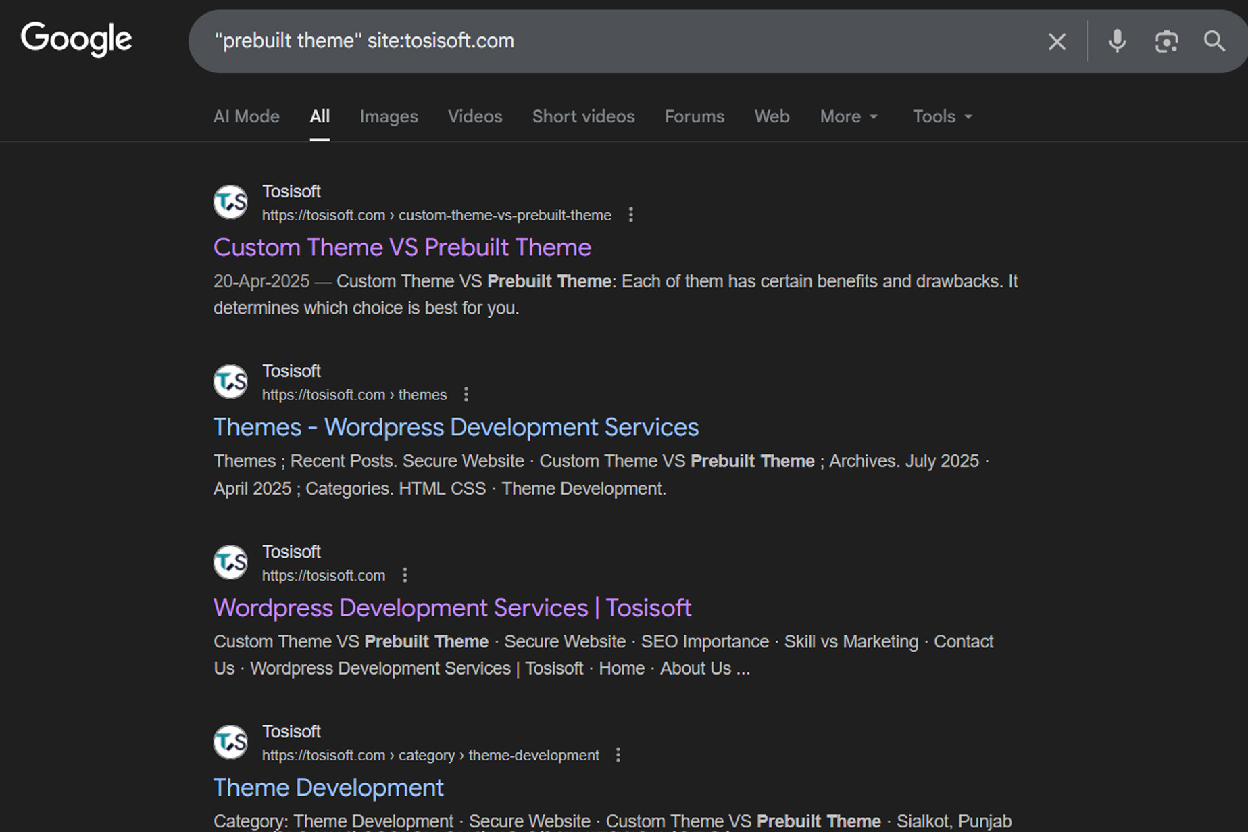Viewport: 1248px width, 832px height.
Task: Open the three-dot menu on the first result
Action: (x=630, y=214)
